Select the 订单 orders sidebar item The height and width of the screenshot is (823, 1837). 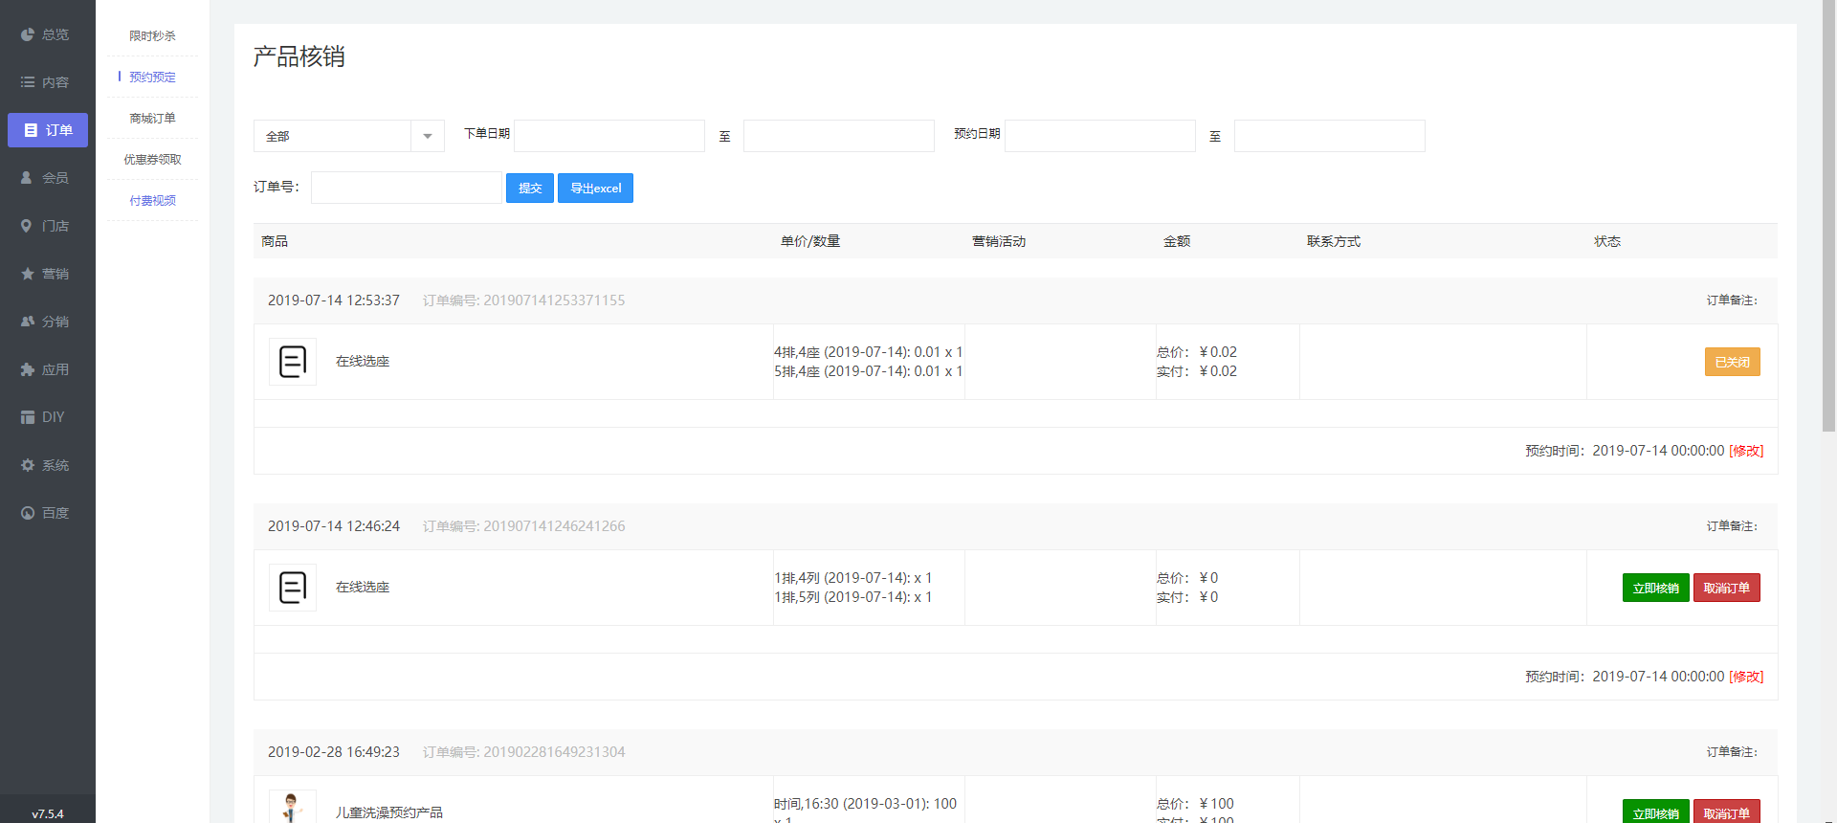[x=47, y=130]
